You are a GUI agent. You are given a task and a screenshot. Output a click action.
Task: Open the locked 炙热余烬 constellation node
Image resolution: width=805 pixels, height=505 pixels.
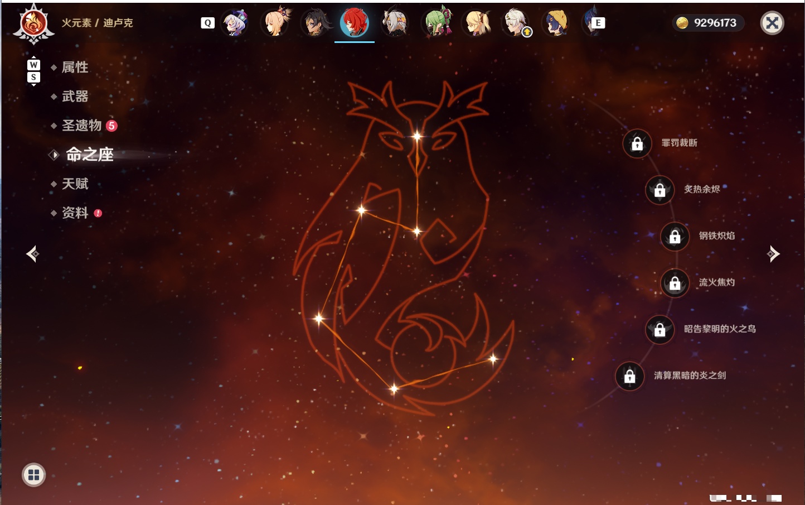660,190
